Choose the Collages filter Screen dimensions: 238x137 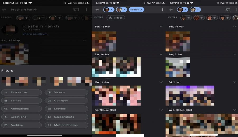(x=66, y=101)
